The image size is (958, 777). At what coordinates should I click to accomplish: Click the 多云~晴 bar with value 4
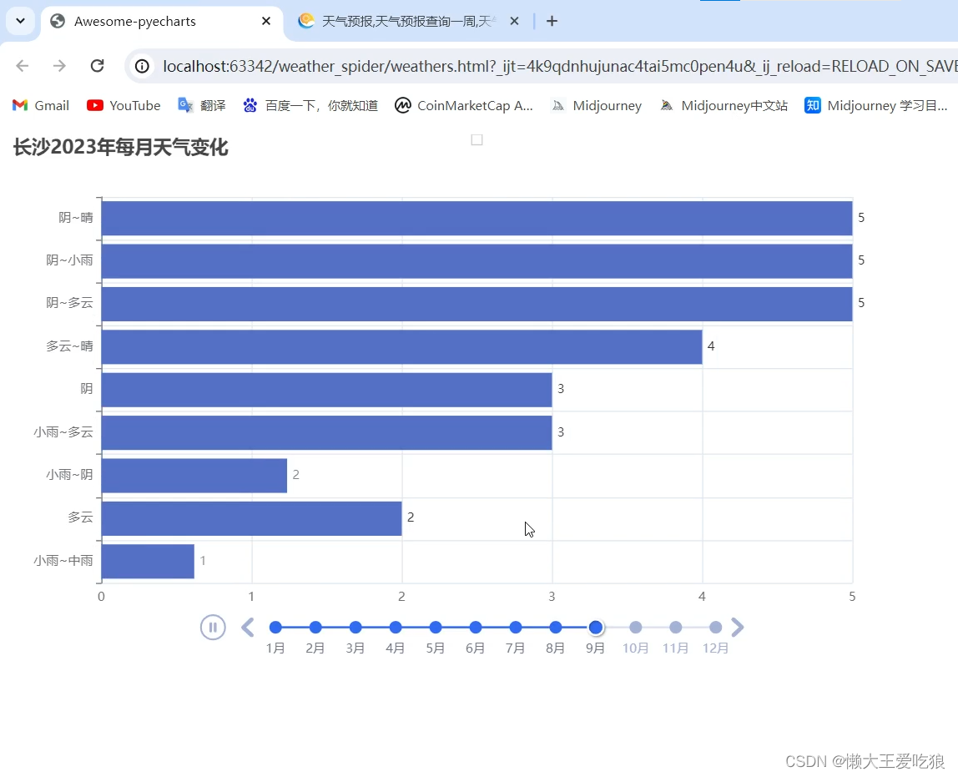point(401,346)
